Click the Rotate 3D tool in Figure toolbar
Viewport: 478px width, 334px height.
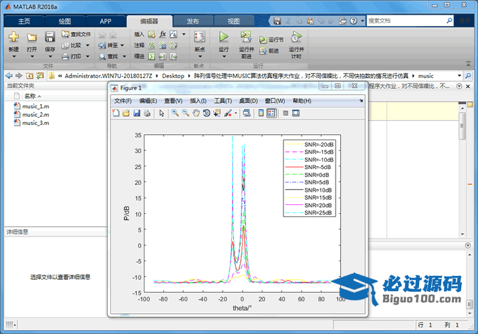207,114
